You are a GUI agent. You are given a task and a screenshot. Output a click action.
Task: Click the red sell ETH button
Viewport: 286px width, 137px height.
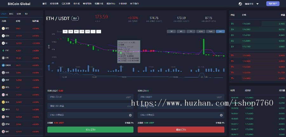coord(181,130)
